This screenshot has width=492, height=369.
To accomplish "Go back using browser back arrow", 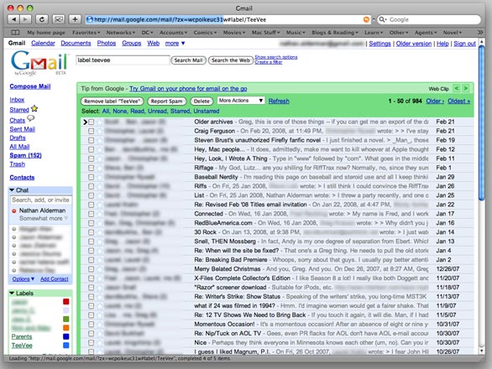I will pos(13,19).
